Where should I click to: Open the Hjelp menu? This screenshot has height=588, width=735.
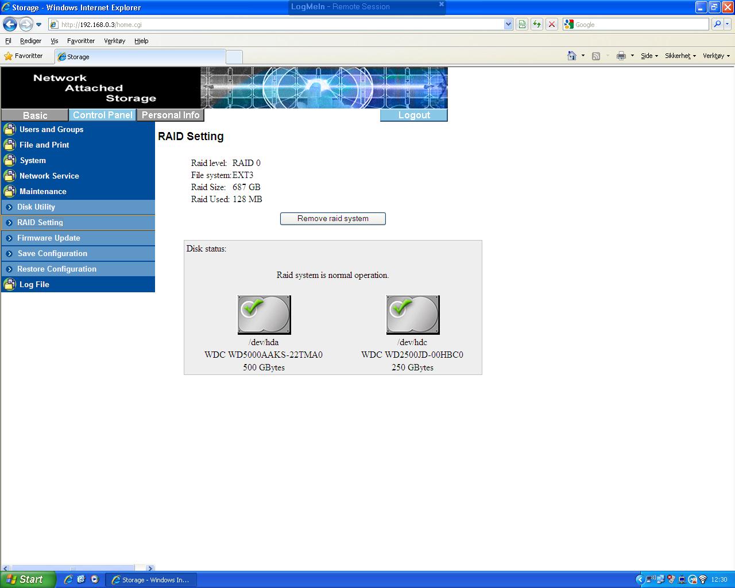tap(141, 41)
